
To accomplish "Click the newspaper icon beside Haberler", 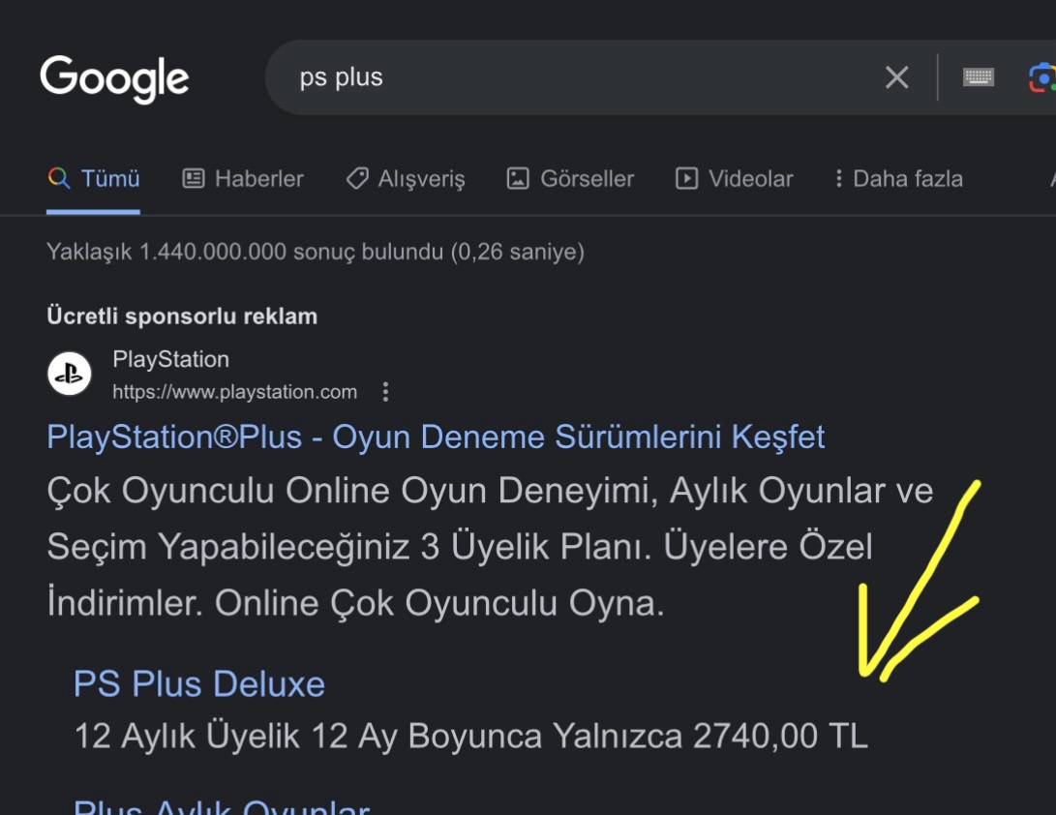I will coord(194,178).
